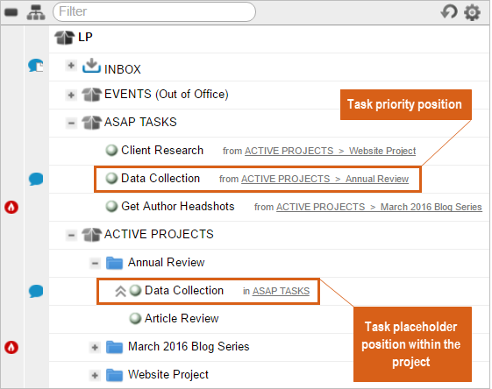Image resolution: width=492 pixels, height=389 pixels.
Task: Click Article Review task status ball
Action: coord(136,319)
